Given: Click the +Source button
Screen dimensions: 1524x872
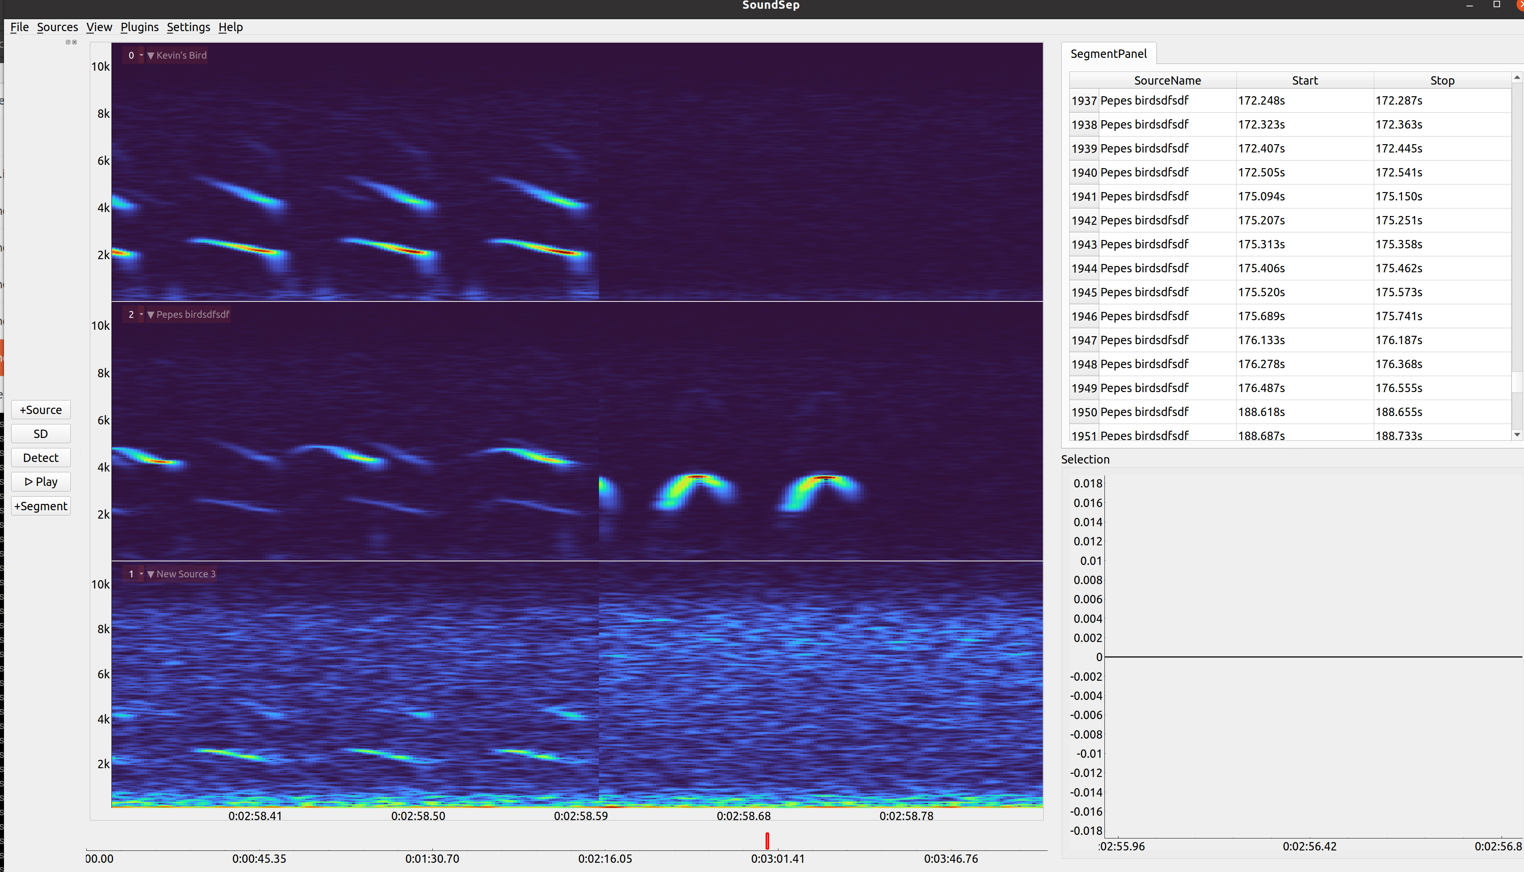Looking at the screenshot, I should [x=40, y=410].
